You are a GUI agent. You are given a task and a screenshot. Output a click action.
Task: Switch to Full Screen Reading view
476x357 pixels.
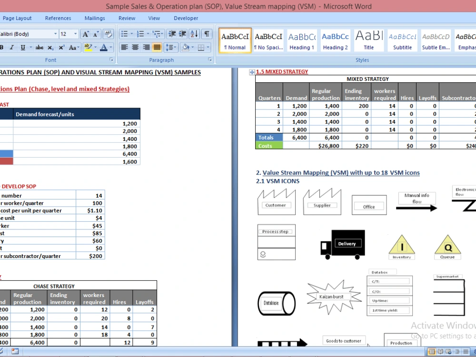(440, 352)
